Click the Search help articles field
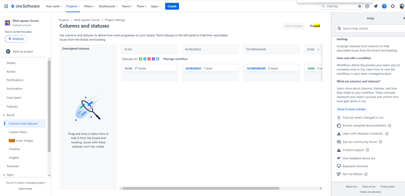Viewport: 405px width, 196px height. pyautogui.click(x=371, y=28)
